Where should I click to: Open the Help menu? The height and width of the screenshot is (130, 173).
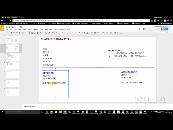click(51, 30)
